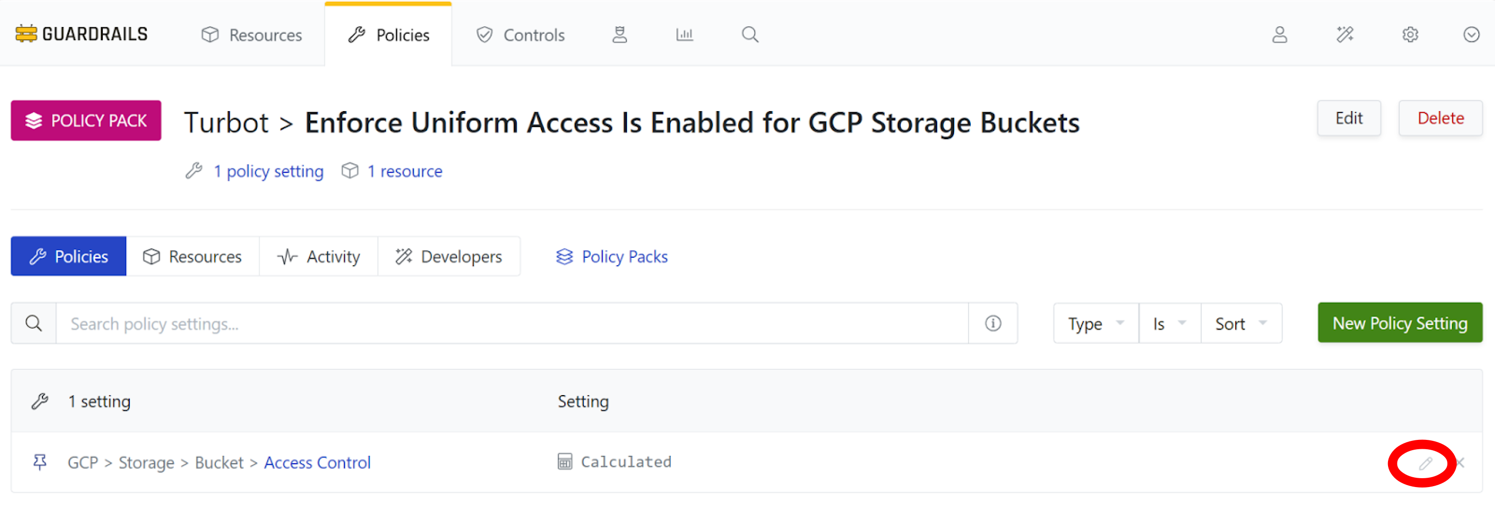Image resolution: width=1495 pixels, height=509 pixels.
Task: Switch to the Developers tab
Action: tap(448, 256)
